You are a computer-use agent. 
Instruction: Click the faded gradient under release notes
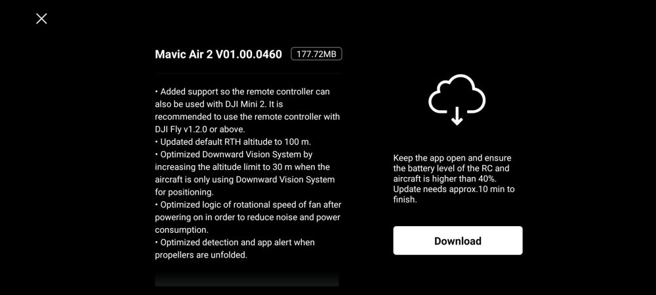click(247, 280)
